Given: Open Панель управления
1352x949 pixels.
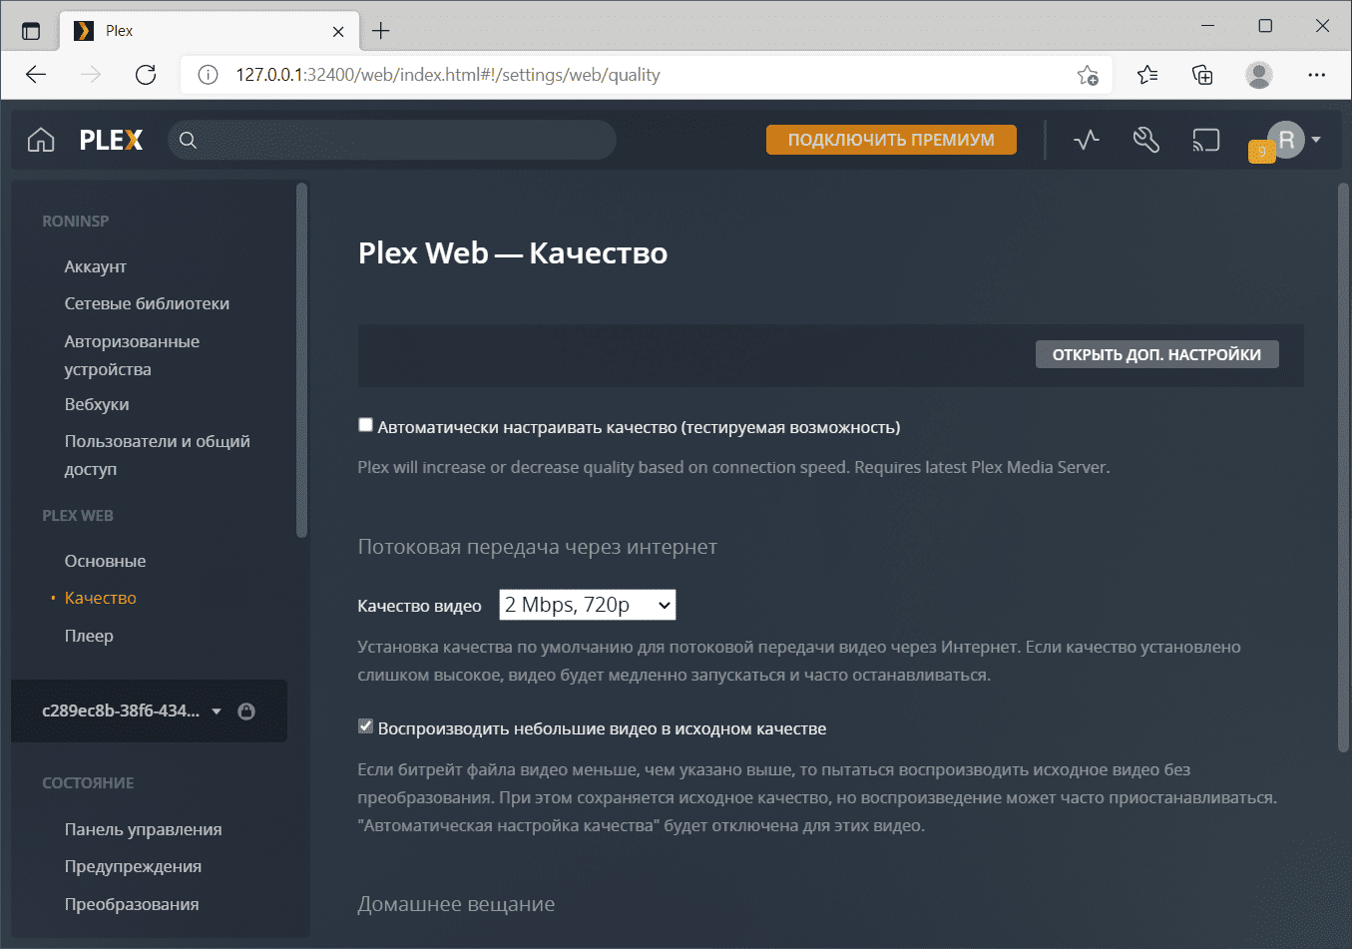Looking at the screenshot, I should point(143,829).
